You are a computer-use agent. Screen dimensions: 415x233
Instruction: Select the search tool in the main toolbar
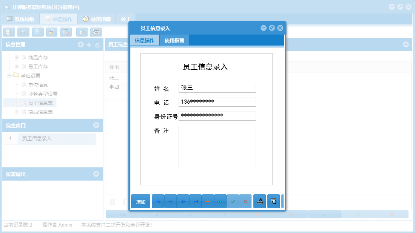tap(8, 32)
